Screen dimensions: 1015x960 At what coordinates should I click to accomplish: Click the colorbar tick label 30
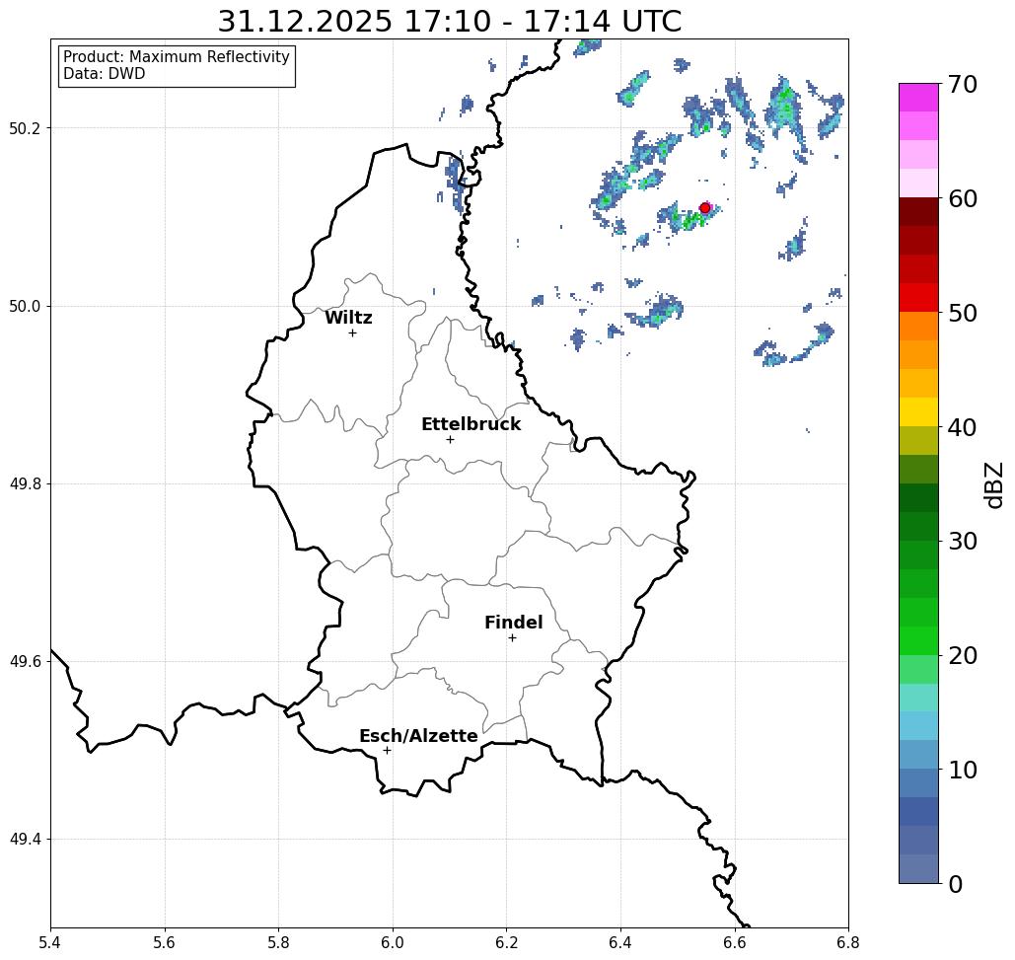(x=963, y=541)
